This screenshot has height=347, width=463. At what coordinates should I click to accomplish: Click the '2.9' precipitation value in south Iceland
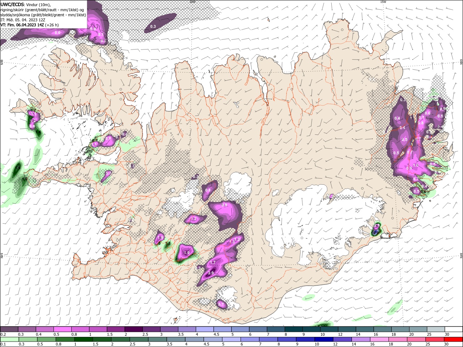(x=211, y=273)
